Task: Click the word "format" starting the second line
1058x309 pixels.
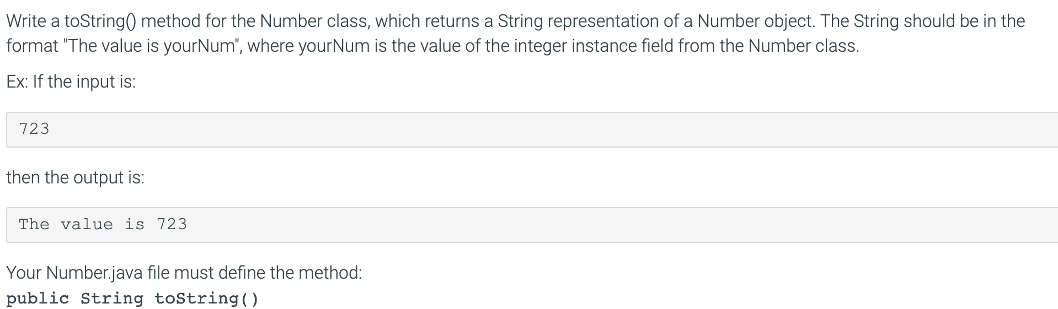Action: (33, 45)
